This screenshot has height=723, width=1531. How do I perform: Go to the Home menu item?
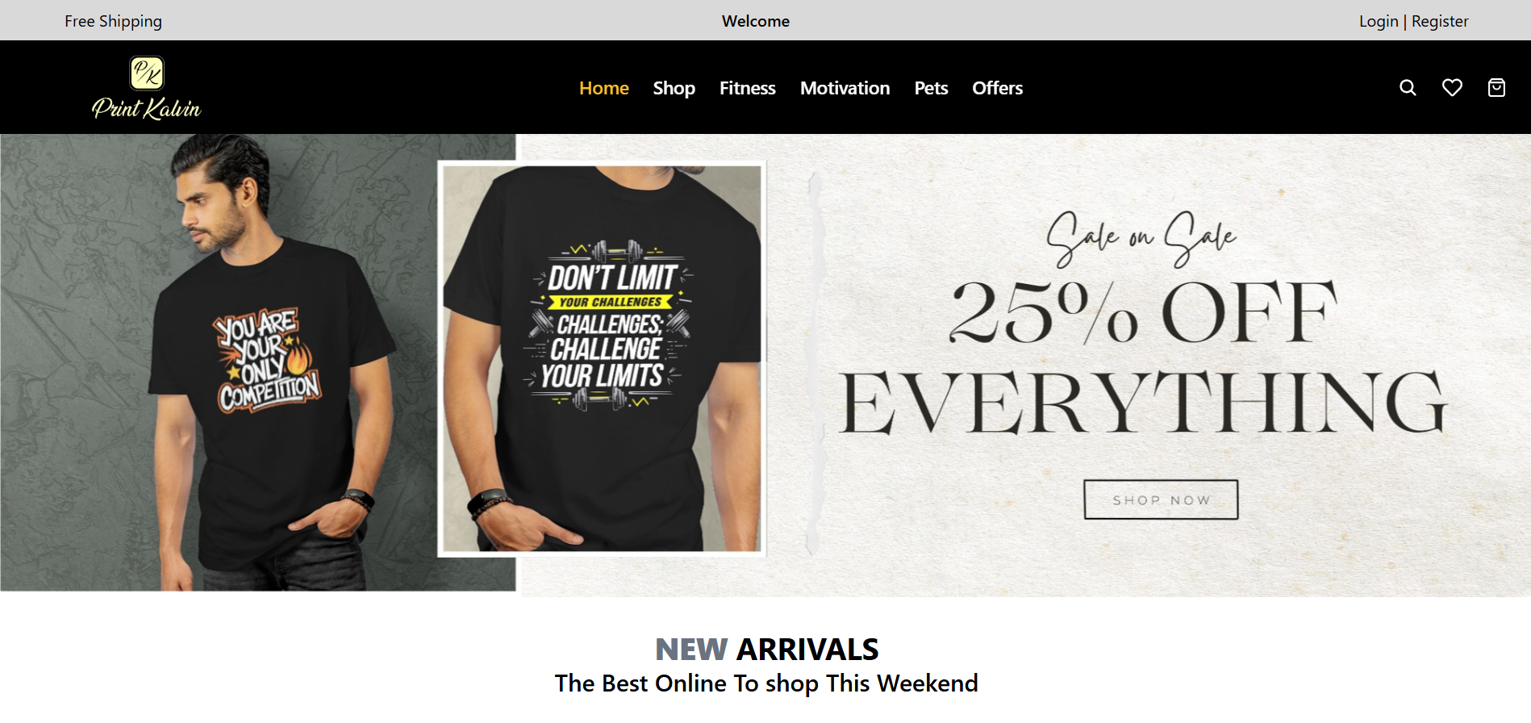coord(604,88)
